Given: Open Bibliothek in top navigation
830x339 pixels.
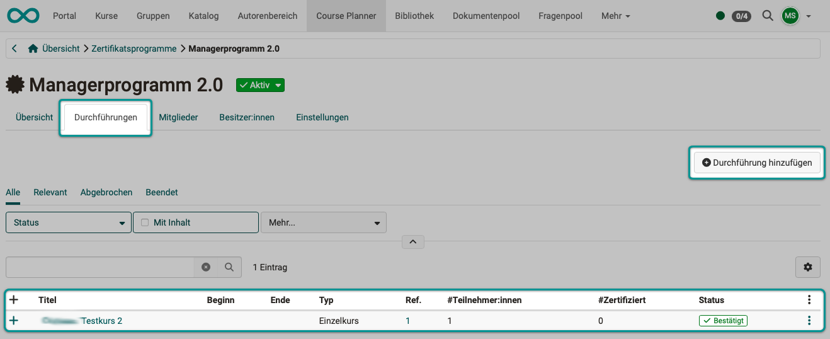Looking at the screenshot, I should pyautogui.click(x=414, y=16).
